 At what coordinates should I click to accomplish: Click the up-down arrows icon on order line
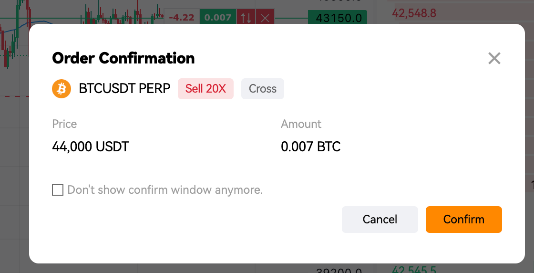point(246,17)
